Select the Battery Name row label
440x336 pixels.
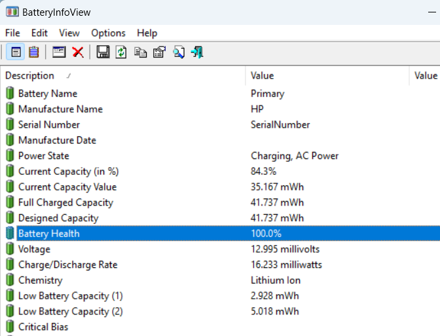[48, 94]
